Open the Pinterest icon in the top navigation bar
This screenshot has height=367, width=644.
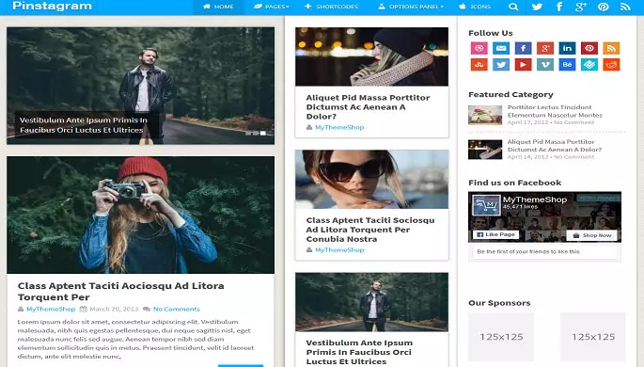(603, 7)
